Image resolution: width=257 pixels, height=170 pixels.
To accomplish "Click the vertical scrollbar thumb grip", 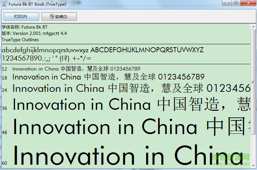I will [x=253, y=82].
